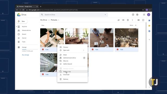The image size is (167, 94).
Task: Open the Google apps grid
Action: (144, 15)
